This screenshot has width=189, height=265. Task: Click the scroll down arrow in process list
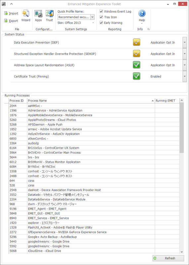pos(182,252)
